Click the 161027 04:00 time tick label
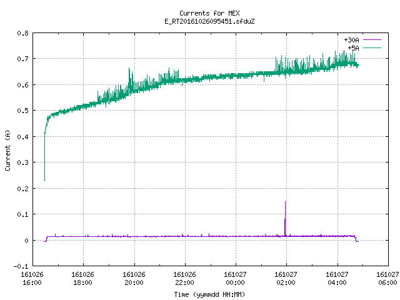The width and height of the screenshot is (400, 300). click(337, 279)
